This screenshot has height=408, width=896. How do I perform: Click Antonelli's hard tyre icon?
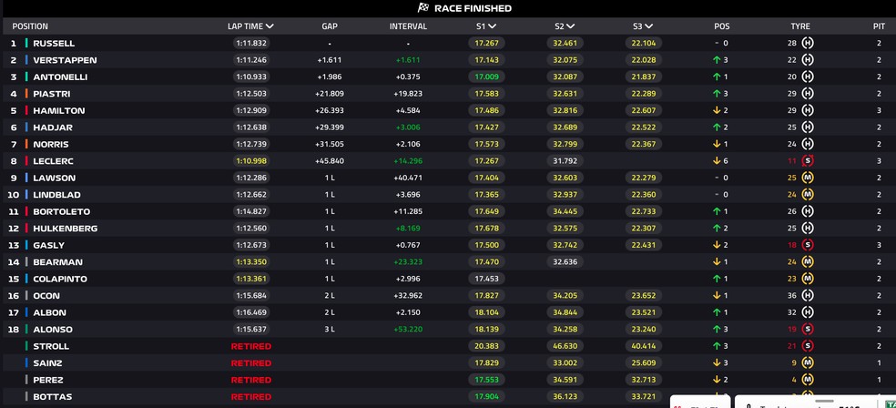tap(808, 76)
